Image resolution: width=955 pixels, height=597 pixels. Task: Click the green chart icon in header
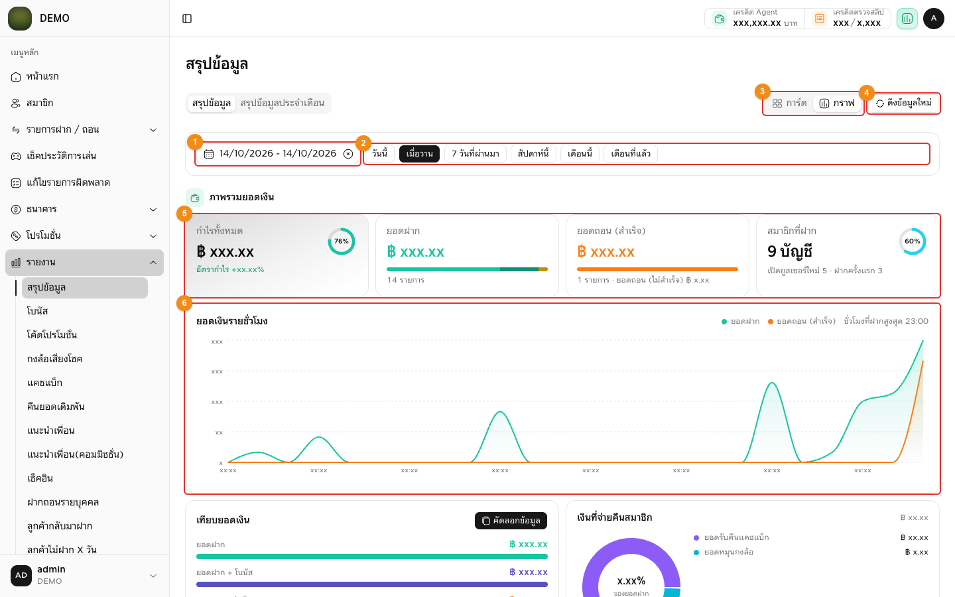tap(907, 19)
